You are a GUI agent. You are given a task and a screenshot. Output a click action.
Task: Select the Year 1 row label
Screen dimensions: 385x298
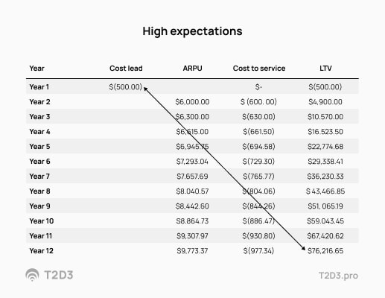coord(39,87)
